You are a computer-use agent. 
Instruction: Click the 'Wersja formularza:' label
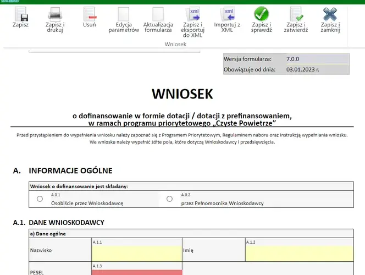point(247,59)
